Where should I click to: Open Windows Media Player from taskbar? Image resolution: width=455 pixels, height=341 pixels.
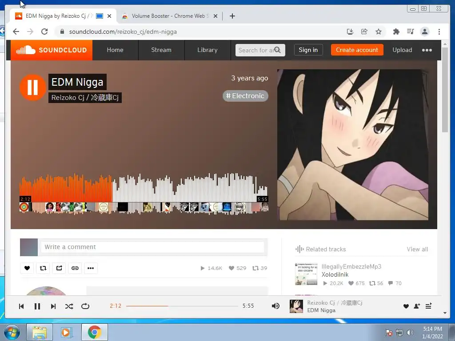tap(66, 332)
